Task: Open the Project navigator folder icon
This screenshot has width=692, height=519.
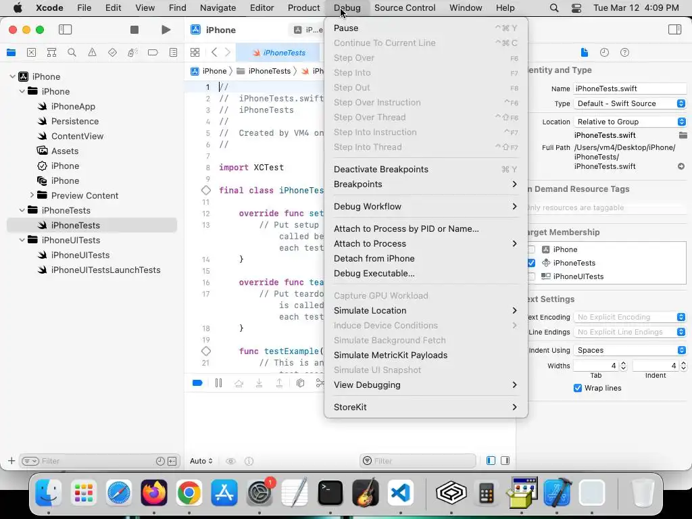Action: pos(11,53)
